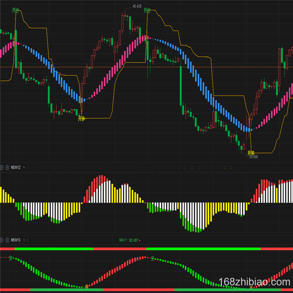This screenshot has width=293, height=293.
Task: Click the 多 marker in the NEW13 panel
Action: [86, 286]
